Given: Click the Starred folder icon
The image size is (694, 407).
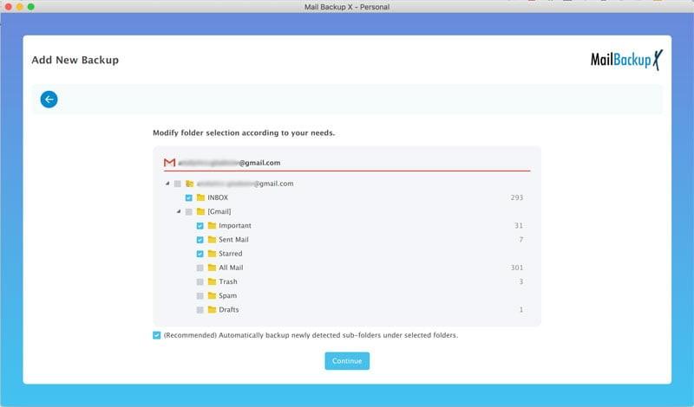Looking at the screenshot, I should (212, 254).
